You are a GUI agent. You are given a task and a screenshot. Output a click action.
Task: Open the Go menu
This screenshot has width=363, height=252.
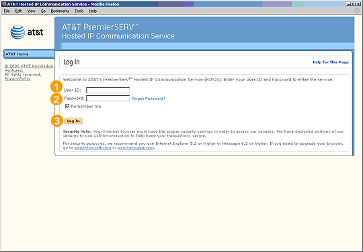[x=43, y=11]
